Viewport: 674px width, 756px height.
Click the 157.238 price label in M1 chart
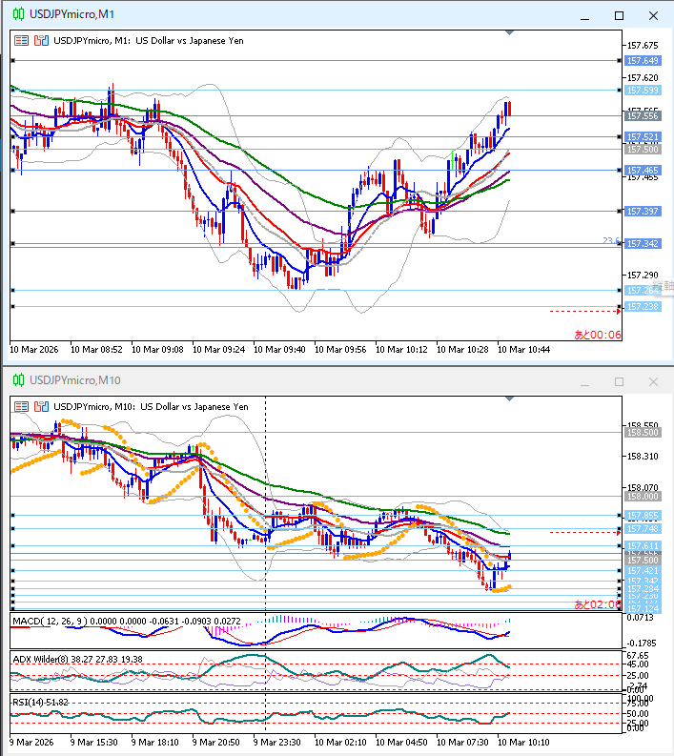643,307
